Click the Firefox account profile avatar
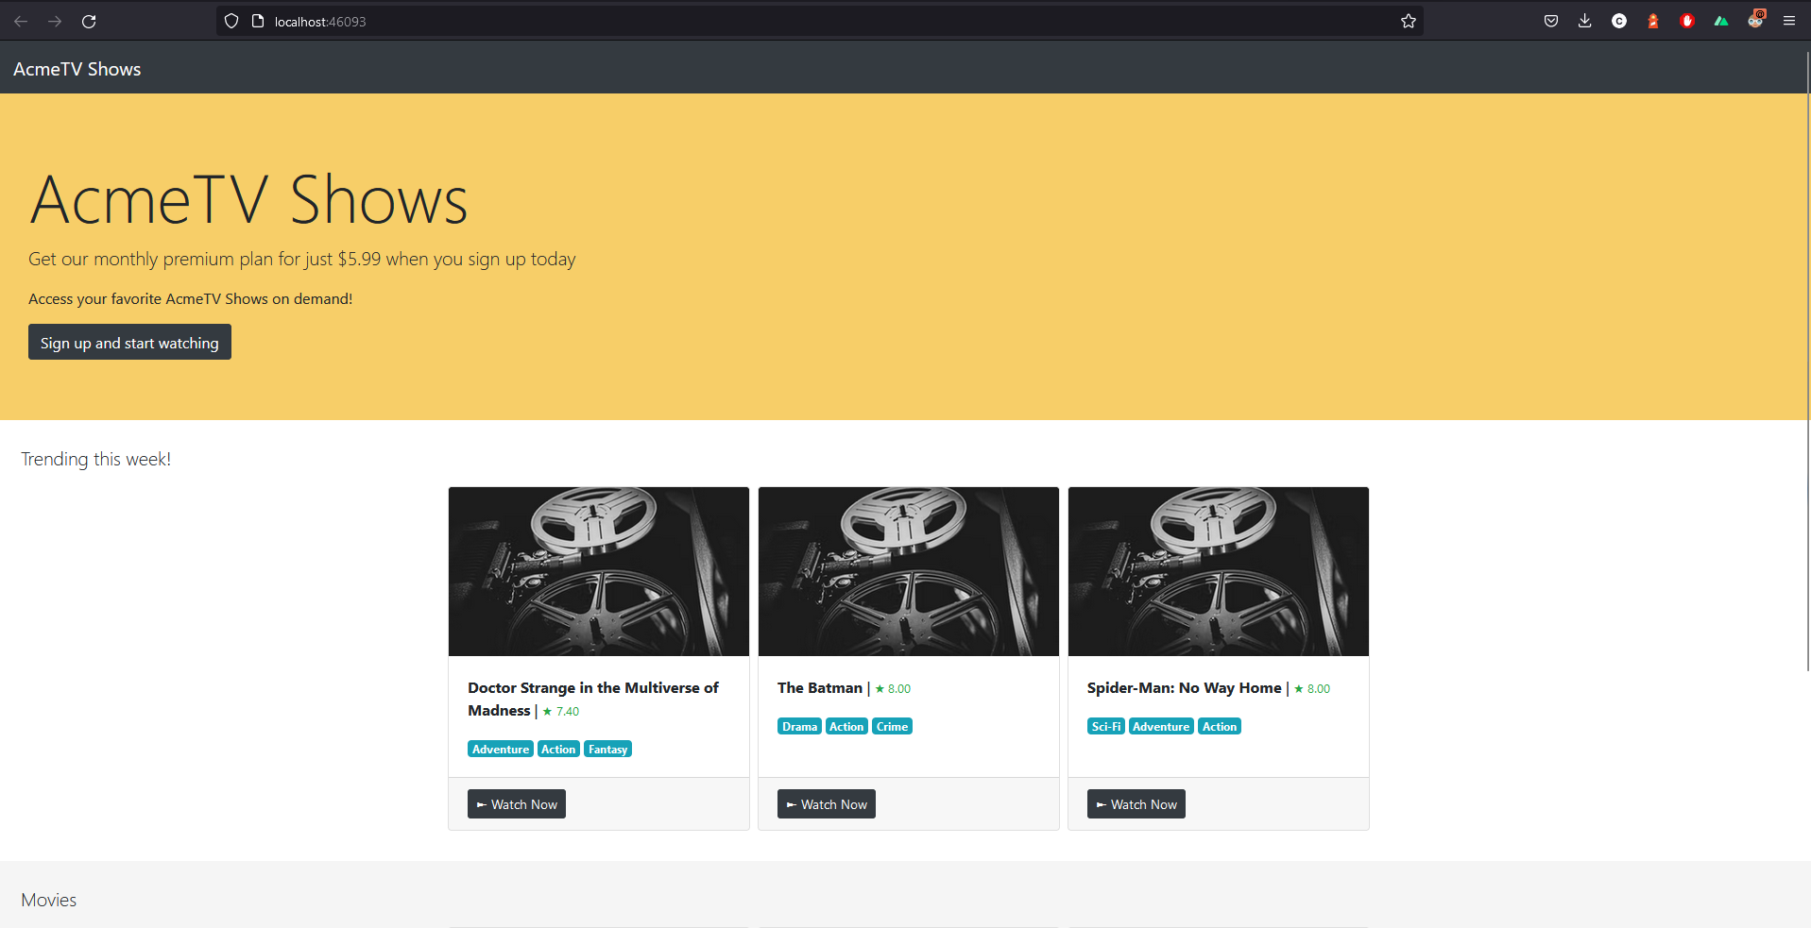Viewport: 1811px width, 928px height. tap(1755, 21)
